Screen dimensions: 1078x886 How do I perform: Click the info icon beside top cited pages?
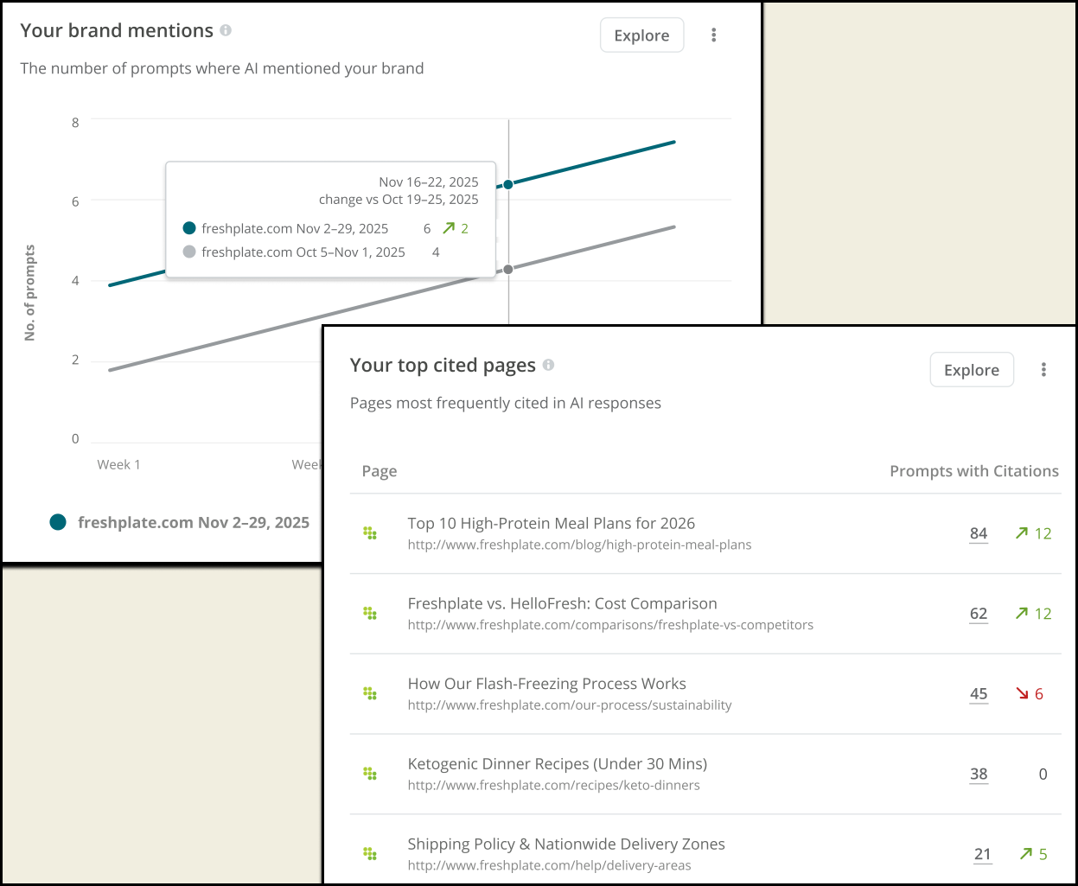548,366
